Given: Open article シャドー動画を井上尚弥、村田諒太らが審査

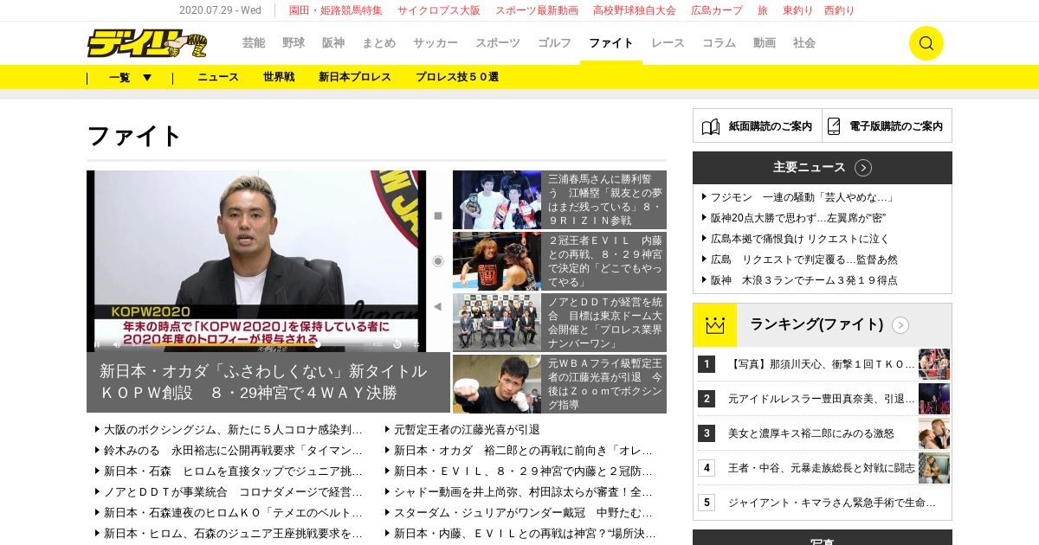Looking at the screenshot, I should pyautogui.click(x=523, y=491).
